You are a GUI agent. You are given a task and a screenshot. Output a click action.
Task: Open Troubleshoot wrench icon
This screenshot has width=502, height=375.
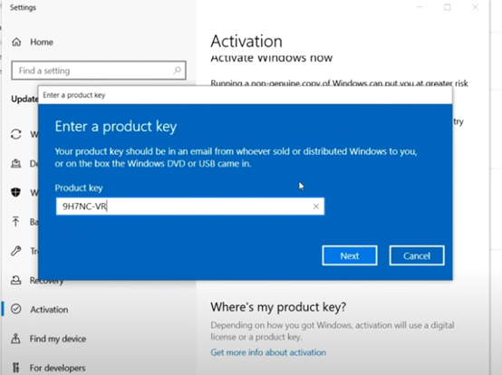[x=16, y=251]
